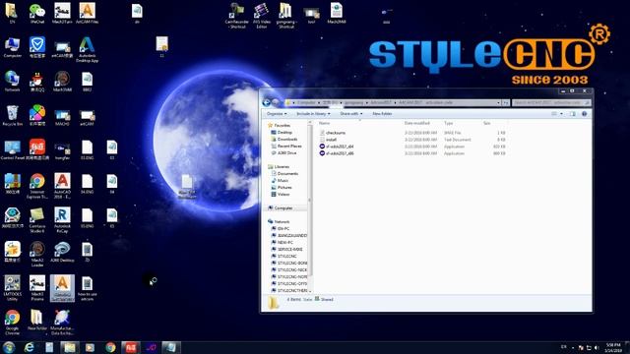Expand the address bar history dropdown
The image size is (630, 354).
pos(499,102)
